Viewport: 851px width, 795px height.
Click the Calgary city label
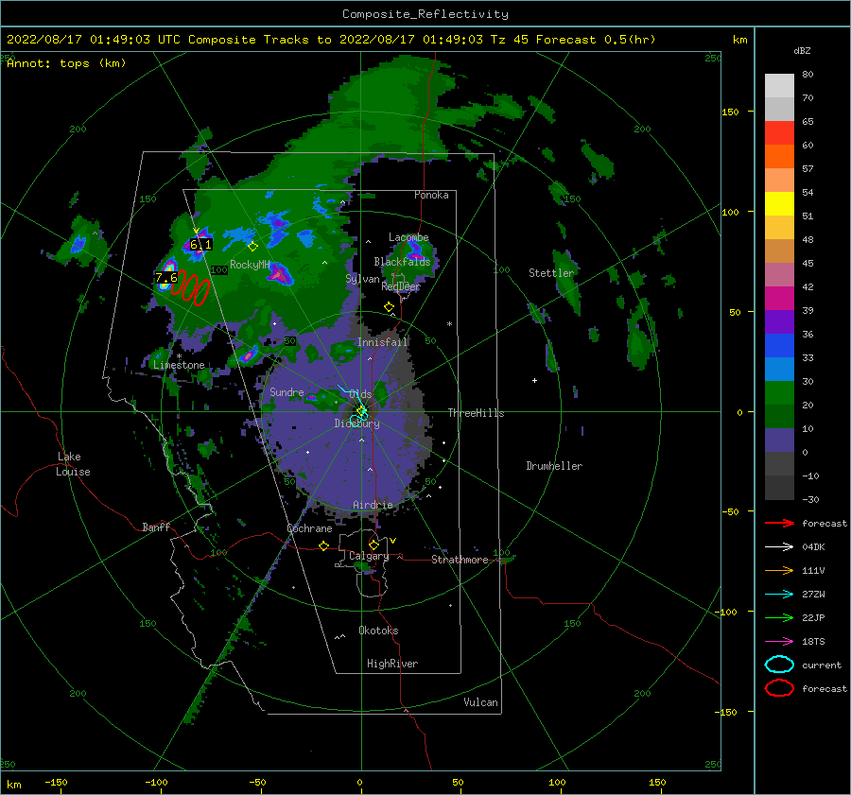369,556
